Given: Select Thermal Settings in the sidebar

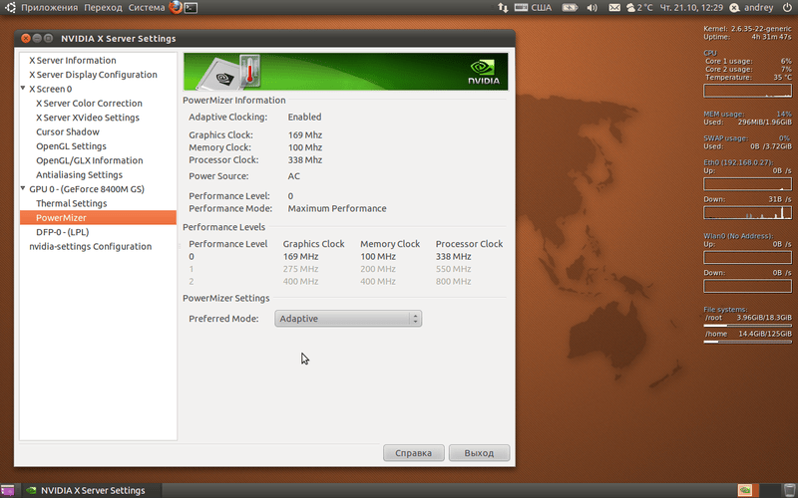Looking at the screenshot, I should 71,203.
